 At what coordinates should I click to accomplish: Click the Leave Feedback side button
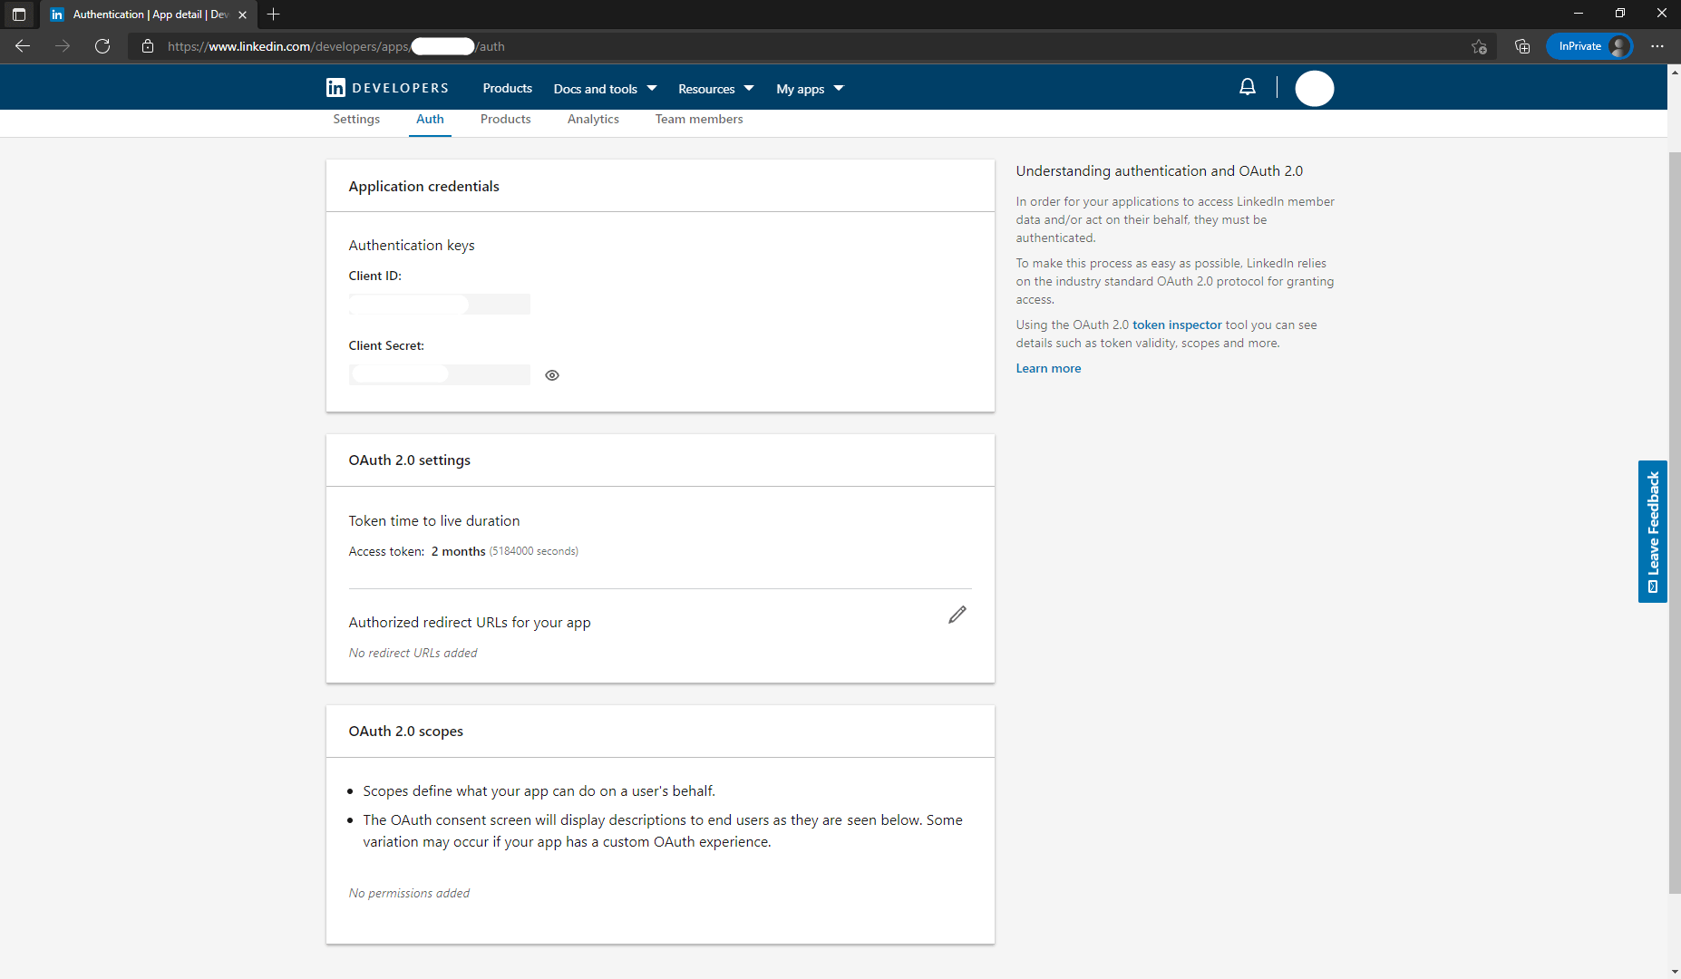1652,531
